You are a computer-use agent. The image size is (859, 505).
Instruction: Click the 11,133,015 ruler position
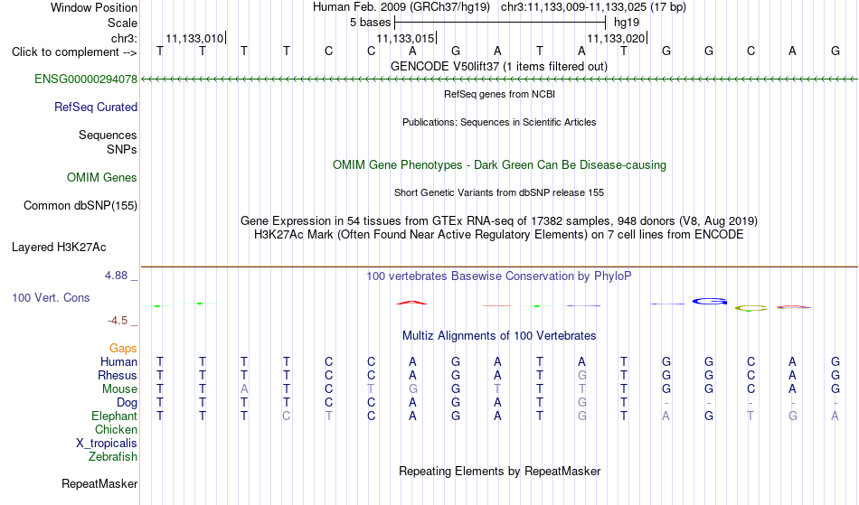pos(405,38)
